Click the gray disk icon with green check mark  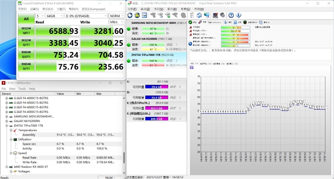coord(168,15)
